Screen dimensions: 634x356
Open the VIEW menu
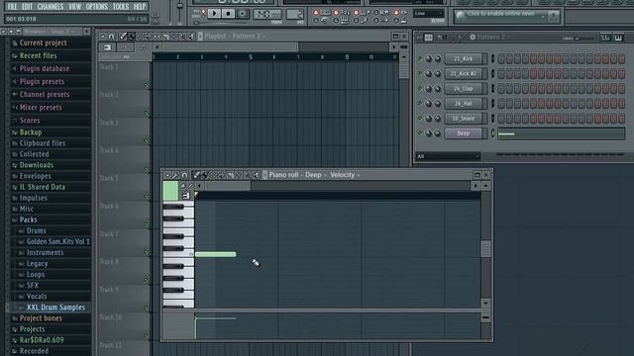(x=74, y=7)
